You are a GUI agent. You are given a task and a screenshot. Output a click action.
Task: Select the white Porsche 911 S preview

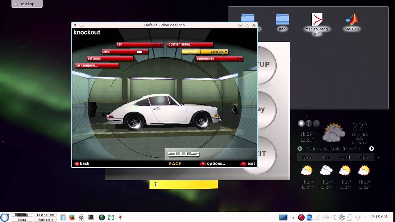pyautogui.click(x=164, y=112)
